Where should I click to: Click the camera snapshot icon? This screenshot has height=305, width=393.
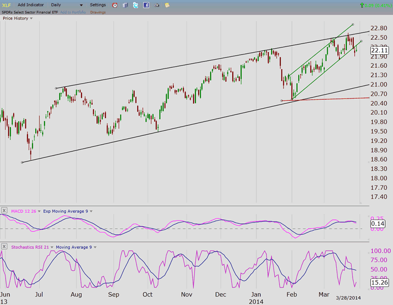157,5
